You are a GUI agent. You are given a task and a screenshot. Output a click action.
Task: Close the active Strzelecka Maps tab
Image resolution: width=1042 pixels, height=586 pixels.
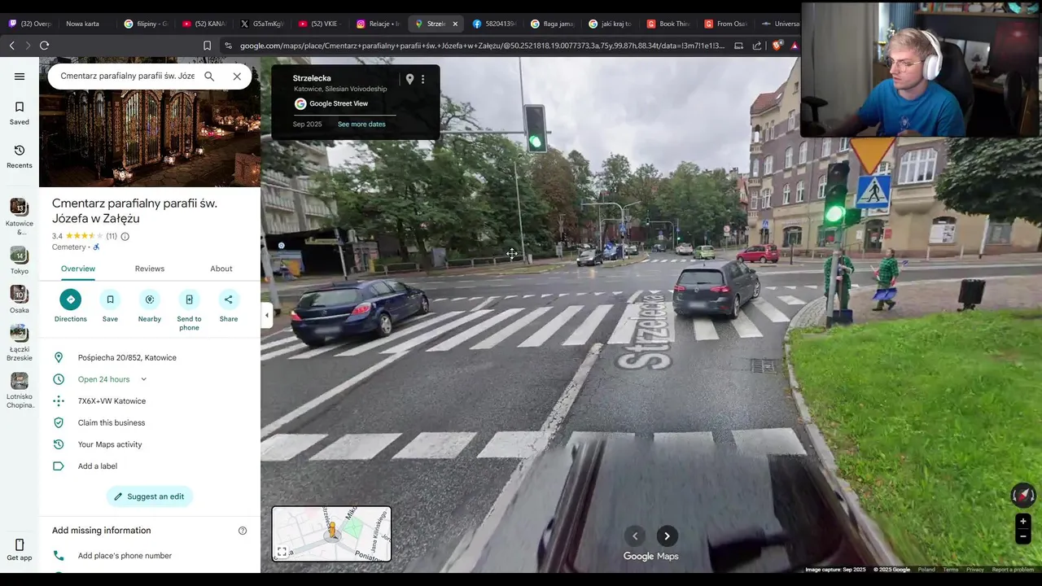point(455,24)
